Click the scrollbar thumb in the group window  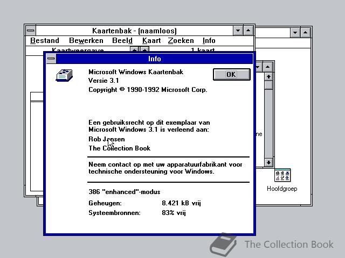[268, 85]
